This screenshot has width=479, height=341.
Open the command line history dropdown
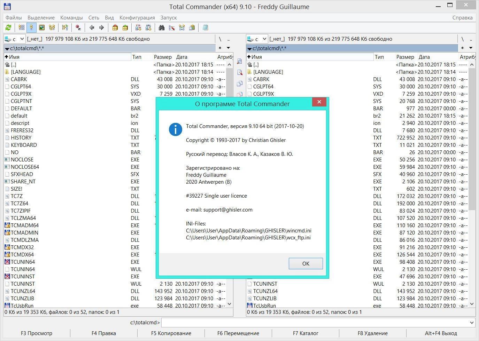(472, 323)
